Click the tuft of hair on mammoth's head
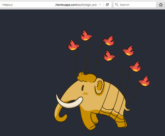Screen dimensions: 165x136 click(86, 77)
